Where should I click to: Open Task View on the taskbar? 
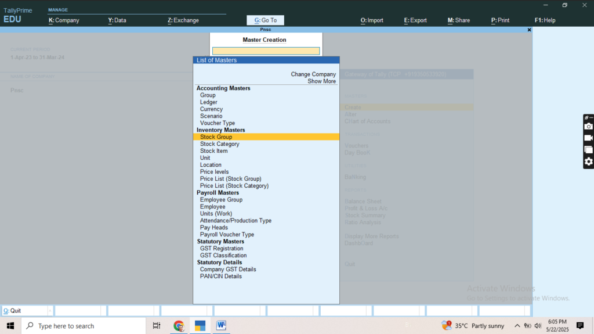(157, 326)
